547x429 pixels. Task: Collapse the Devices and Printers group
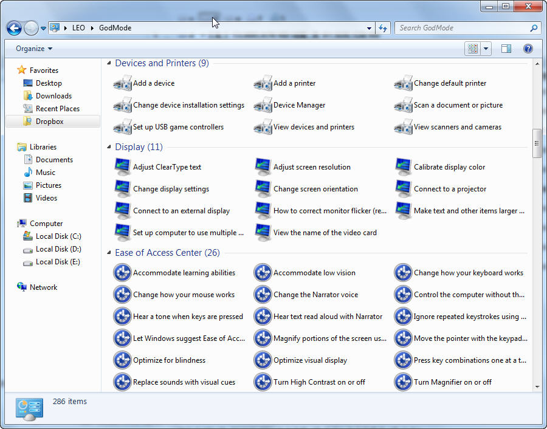(109, 63)
